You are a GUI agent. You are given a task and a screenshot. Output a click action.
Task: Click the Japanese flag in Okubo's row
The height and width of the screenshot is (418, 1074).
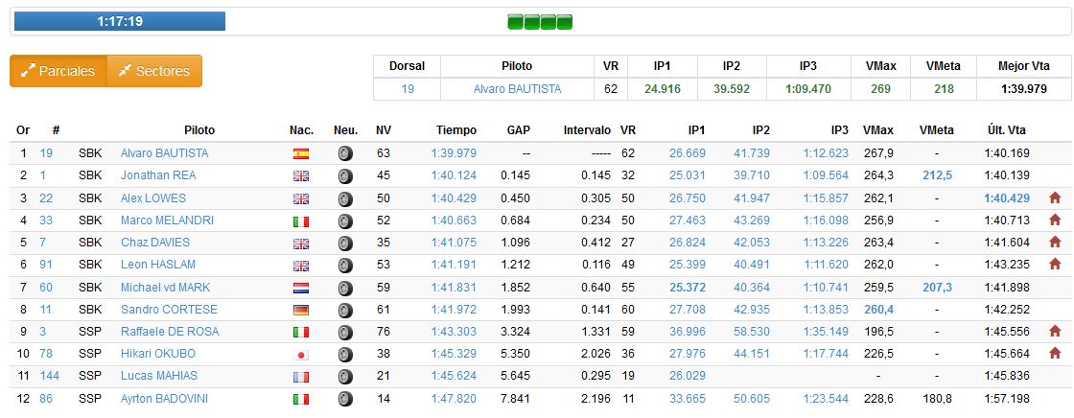(x=300, y=355)
